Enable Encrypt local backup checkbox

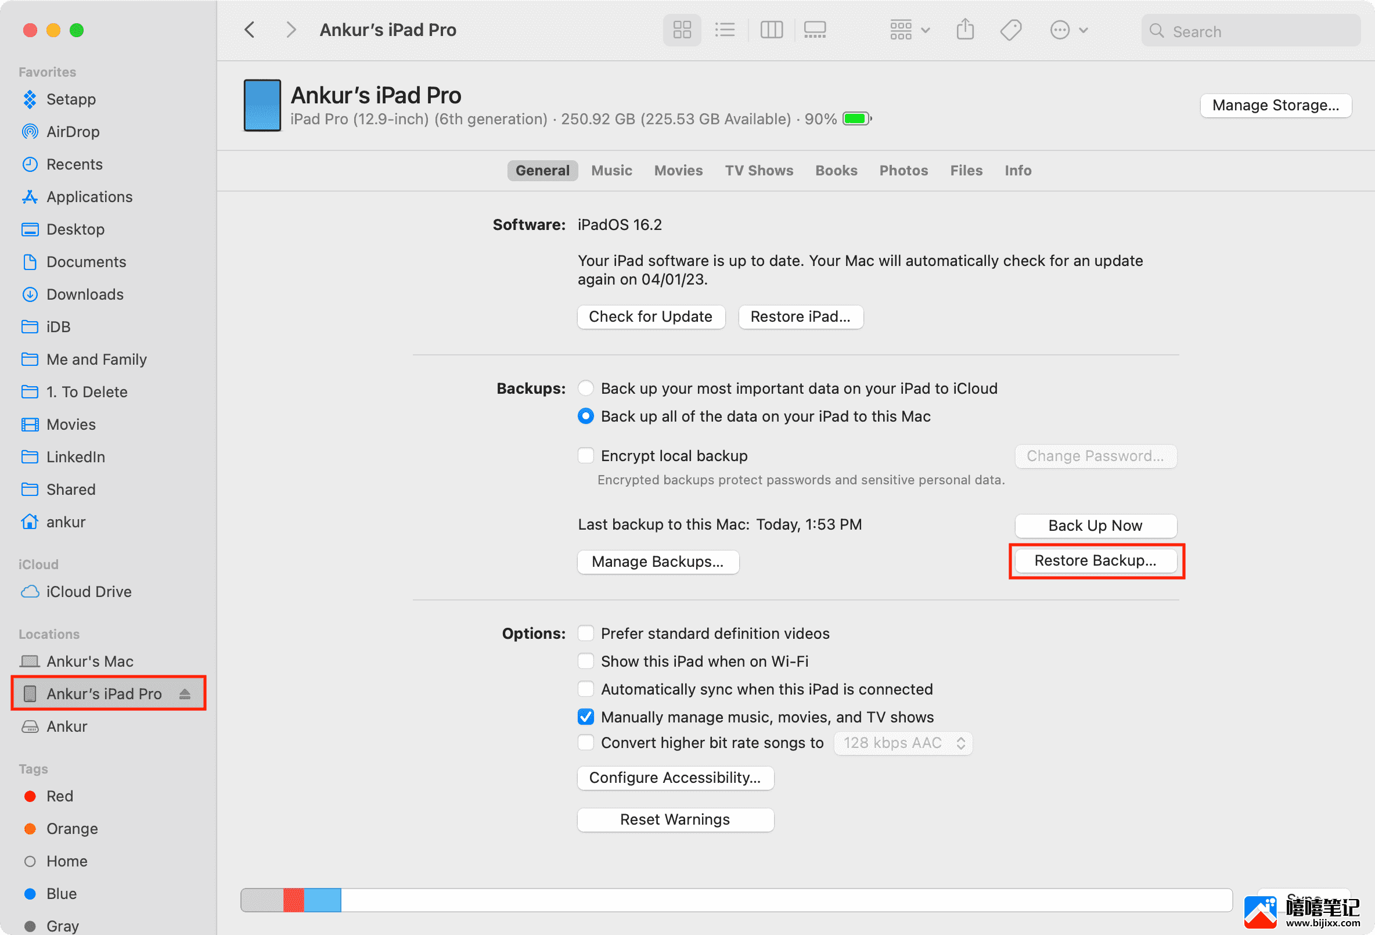(584, 455)
